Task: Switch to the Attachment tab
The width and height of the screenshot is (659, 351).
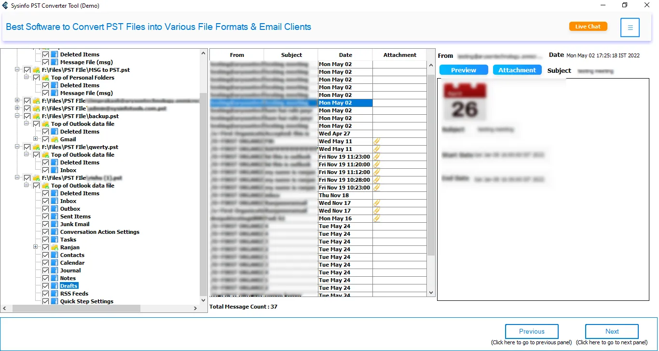Action: [517, 70]
